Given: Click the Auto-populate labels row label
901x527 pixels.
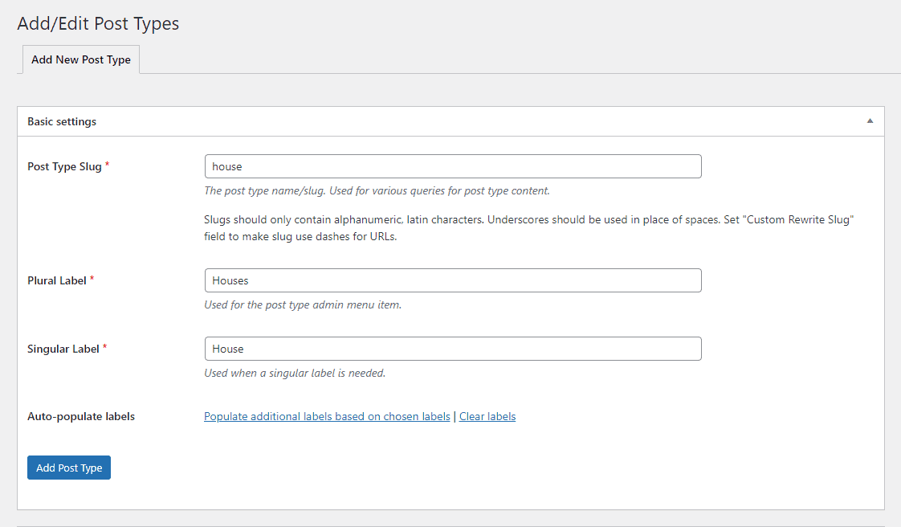Looking at the screenshot, I should pyautogui.click(x=81, y=417).
